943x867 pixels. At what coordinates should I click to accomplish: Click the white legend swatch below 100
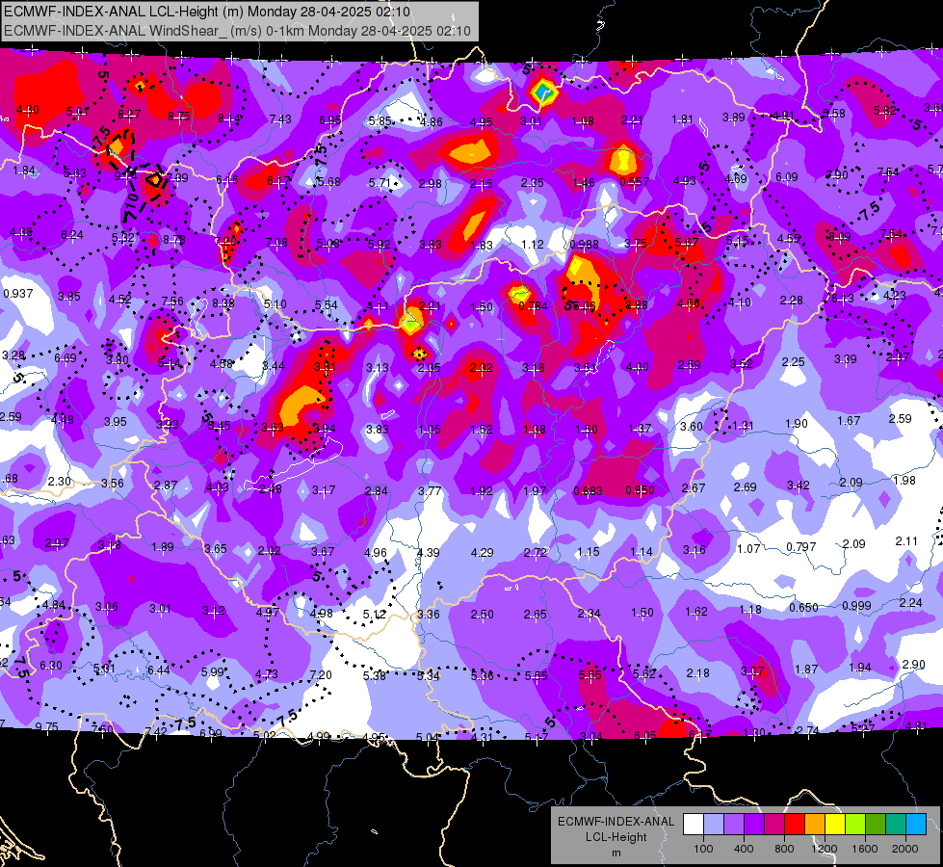(693, 825)
